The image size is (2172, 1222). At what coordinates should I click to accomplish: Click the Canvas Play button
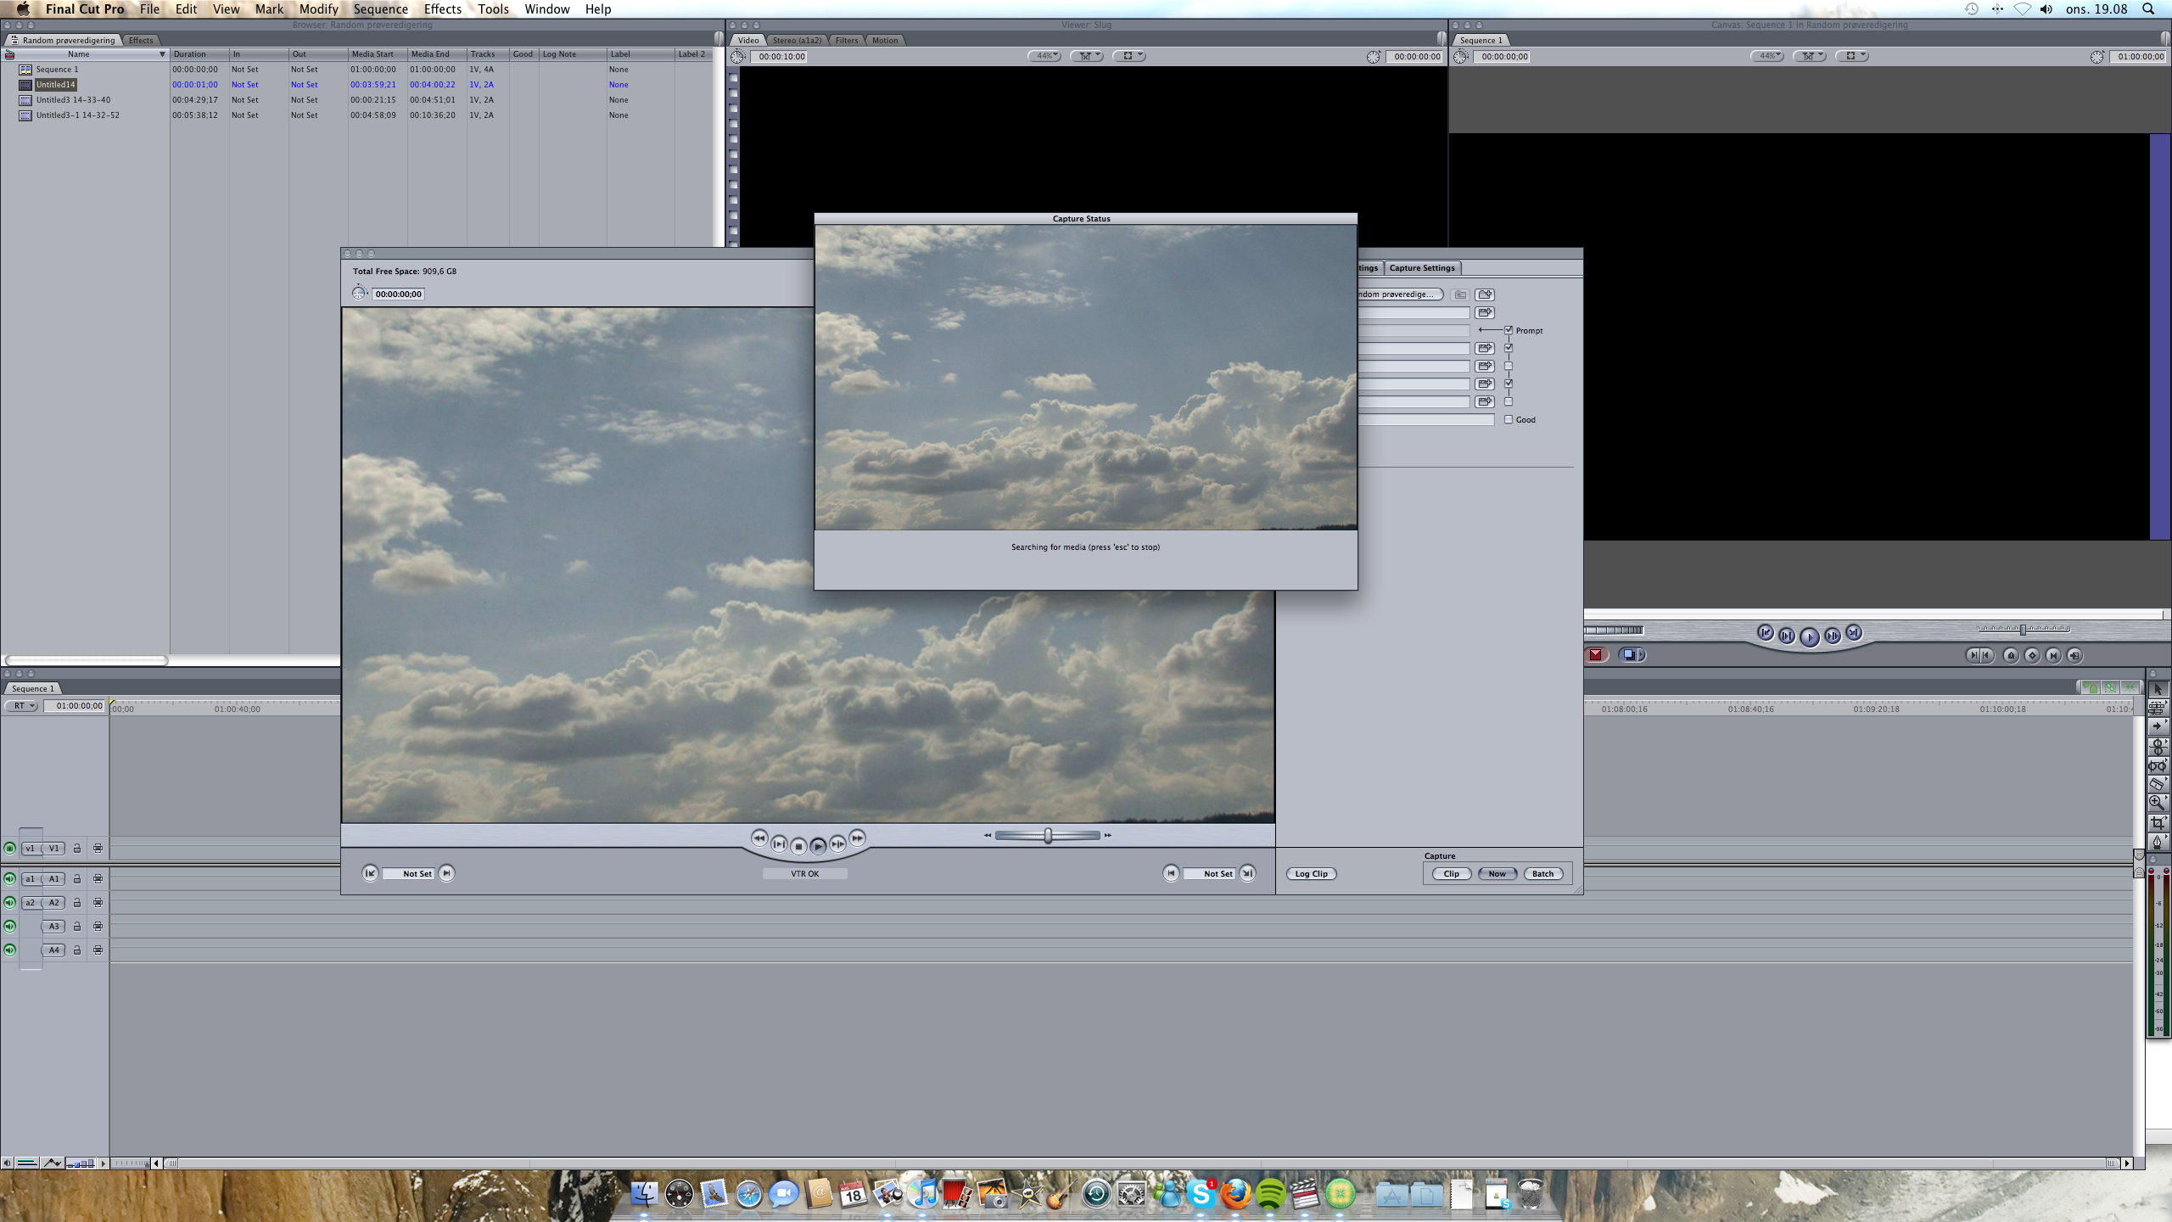[x=1809, y=636]
